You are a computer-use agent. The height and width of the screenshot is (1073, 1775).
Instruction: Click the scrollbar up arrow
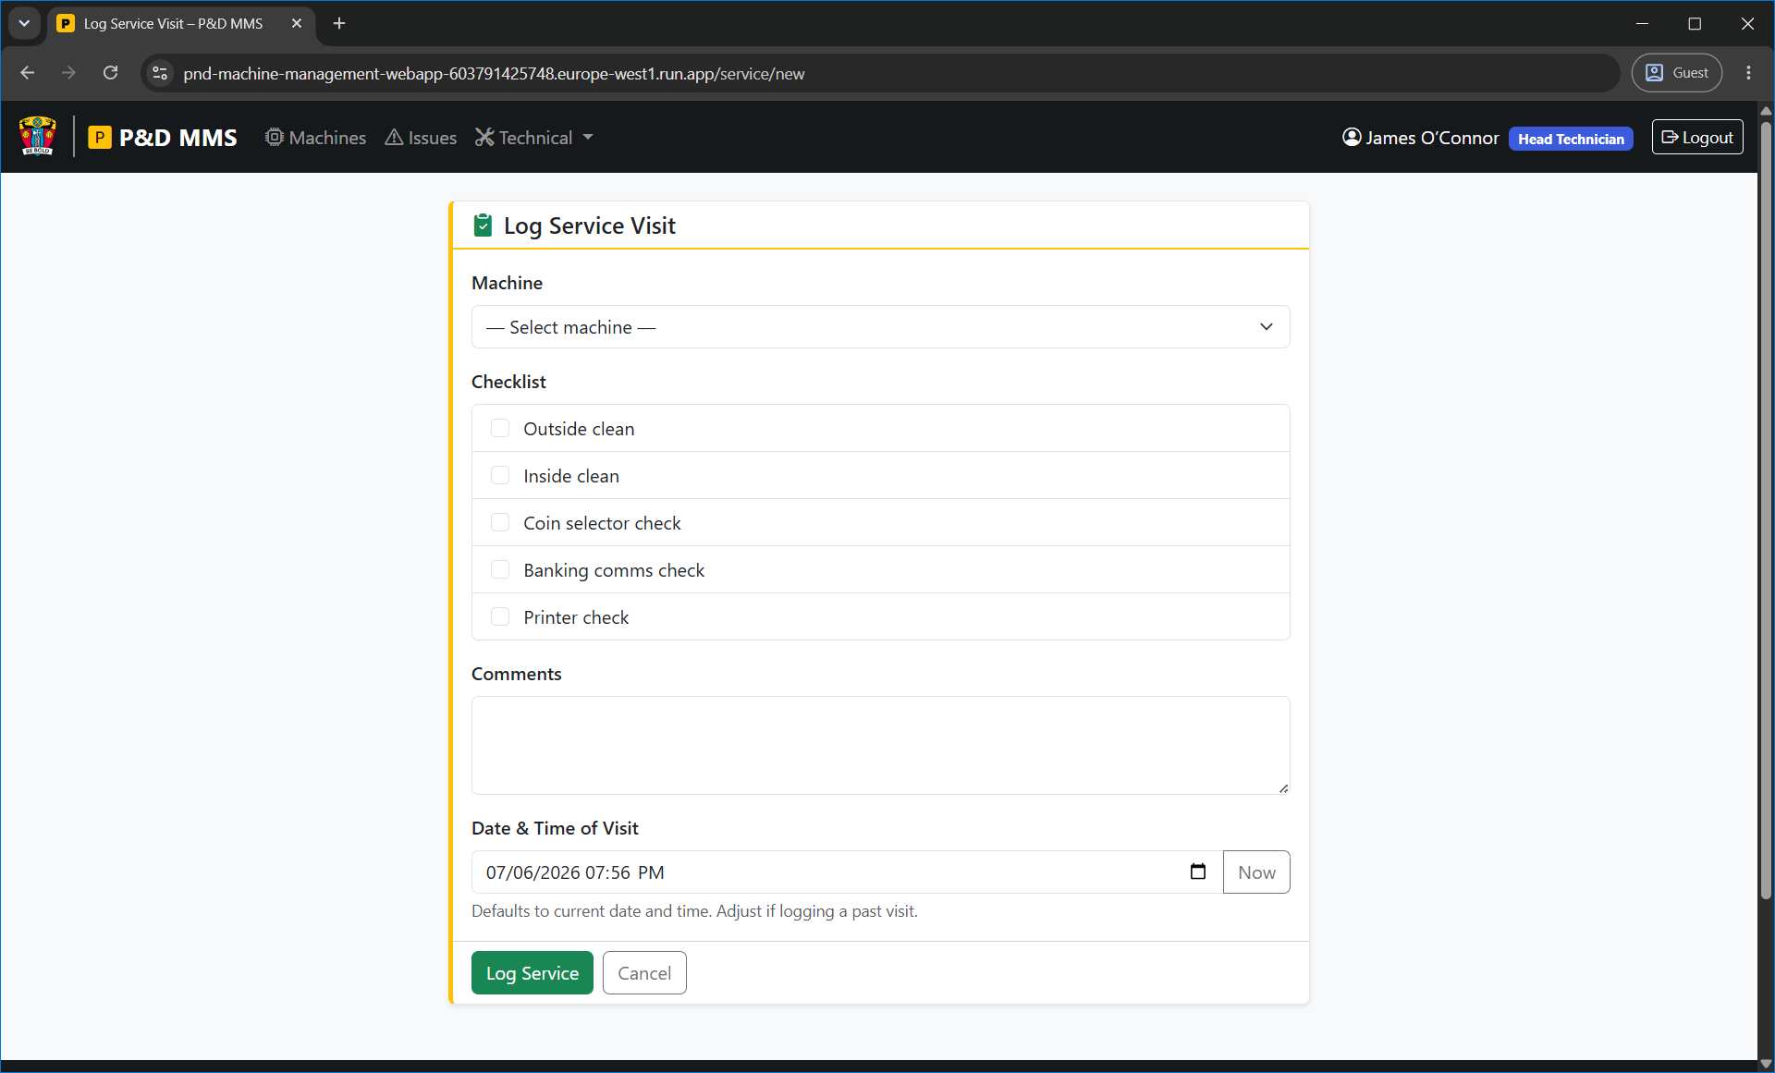coord(1766,110)
